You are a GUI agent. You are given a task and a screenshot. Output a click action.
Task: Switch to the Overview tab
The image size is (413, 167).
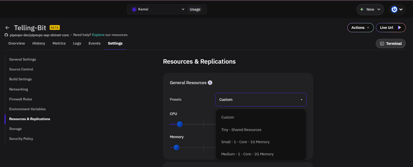click(17, 43)
